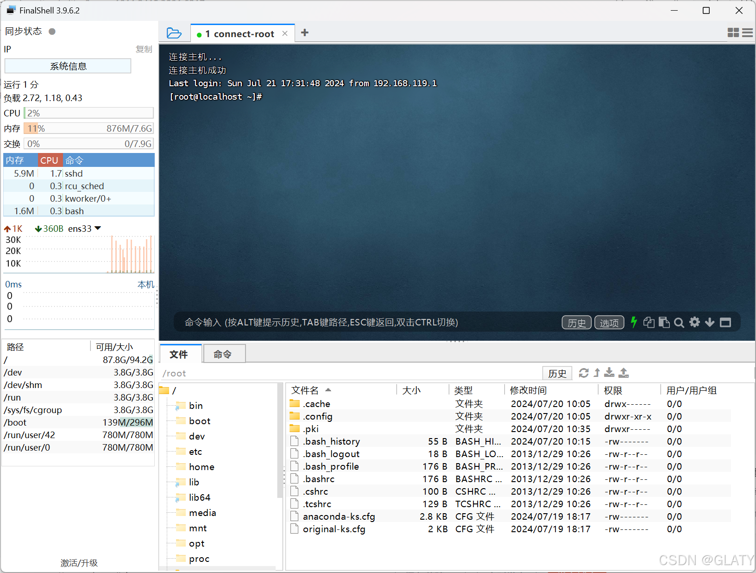Sort processes by CPU column
Viewport: 756px width, 573px height.
50,160
